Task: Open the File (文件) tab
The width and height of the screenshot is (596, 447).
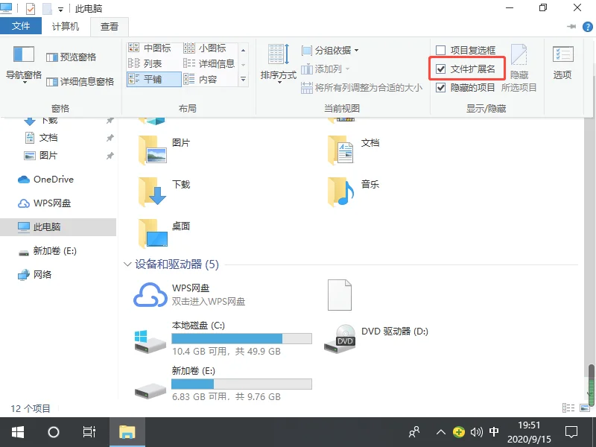Action: pos(21,26)
